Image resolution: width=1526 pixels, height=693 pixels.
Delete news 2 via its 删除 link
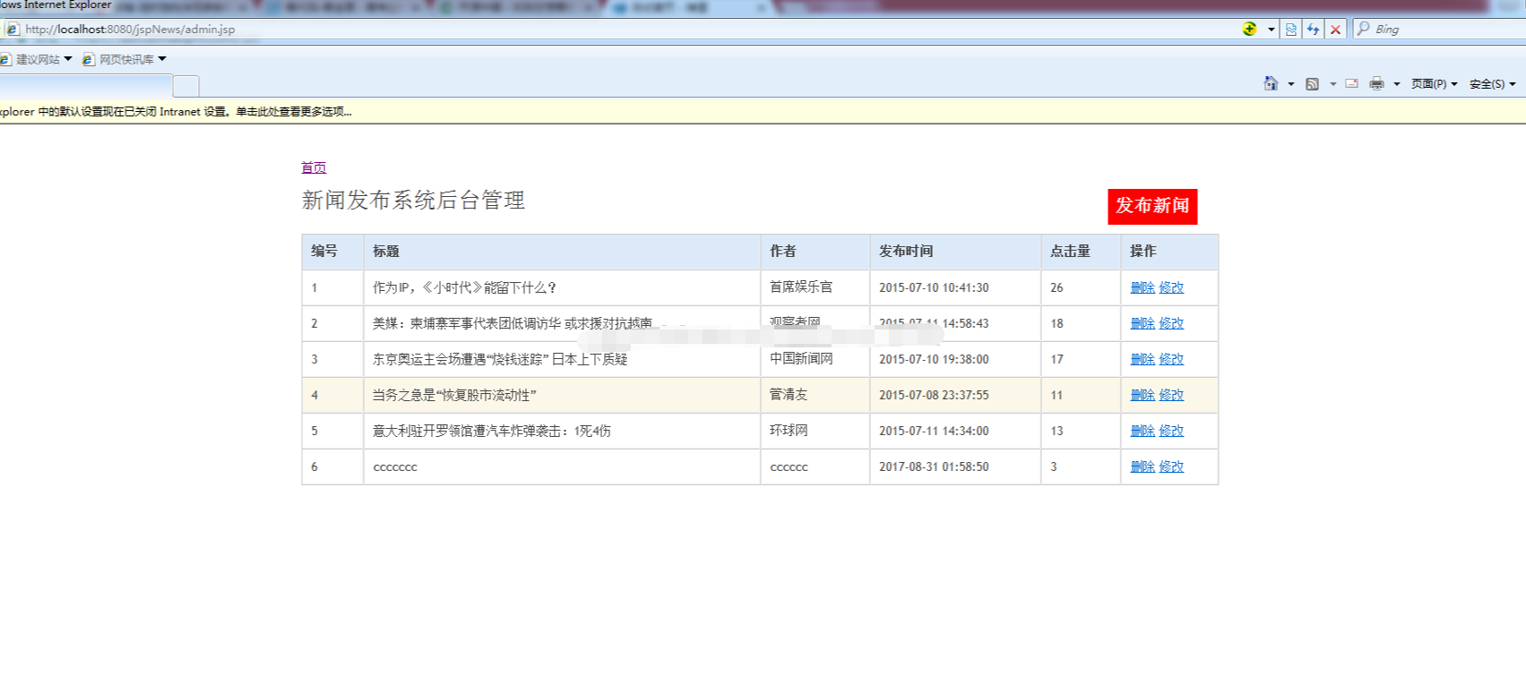[x=1142, y=323]
